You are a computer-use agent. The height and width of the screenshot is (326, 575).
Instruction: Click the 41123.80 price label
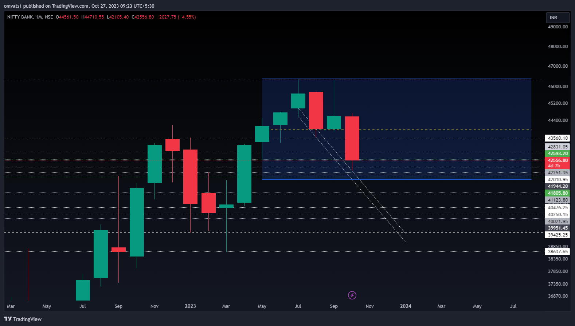click(558, 200)
